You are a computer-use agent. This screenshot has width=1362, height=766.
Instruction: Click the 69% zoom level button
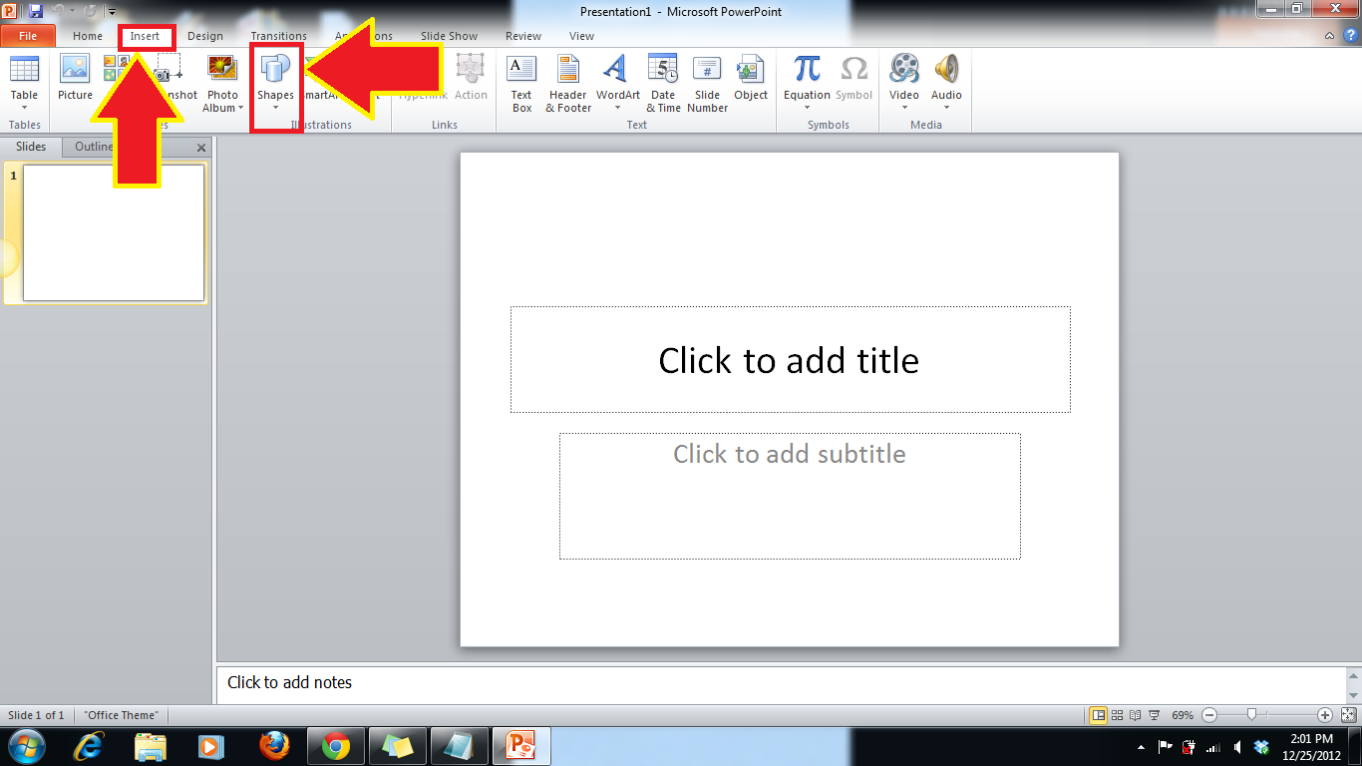coord(1183,715)
